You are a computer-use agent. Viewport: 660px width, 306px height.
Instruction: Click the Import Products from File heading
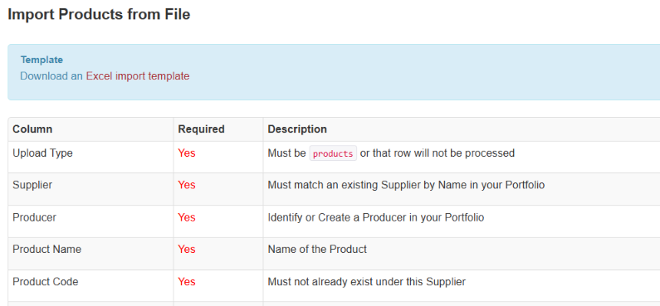99,14
